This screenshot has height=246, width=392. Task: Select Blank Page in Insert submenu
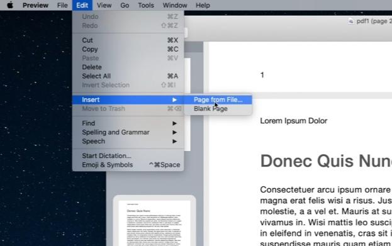coord(218,109)
